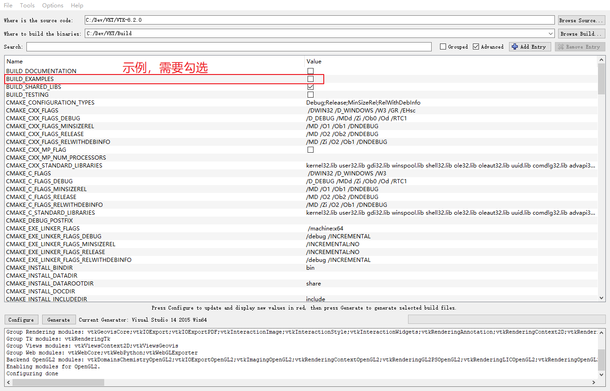This screenshot has height=391, width=610.
Task: Select the CMAKE_CXX_FLAGS_MINSIZEREL entry
Action: 50,126
